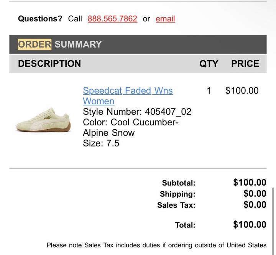The image size is (276, 255).
Task: Click the Size 7.5 text
Action: (x=101, y=143)
